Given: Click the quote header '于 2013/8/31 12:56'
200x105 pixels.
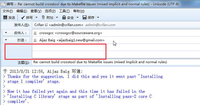Looking at the screenshot, I should [43, 71].
